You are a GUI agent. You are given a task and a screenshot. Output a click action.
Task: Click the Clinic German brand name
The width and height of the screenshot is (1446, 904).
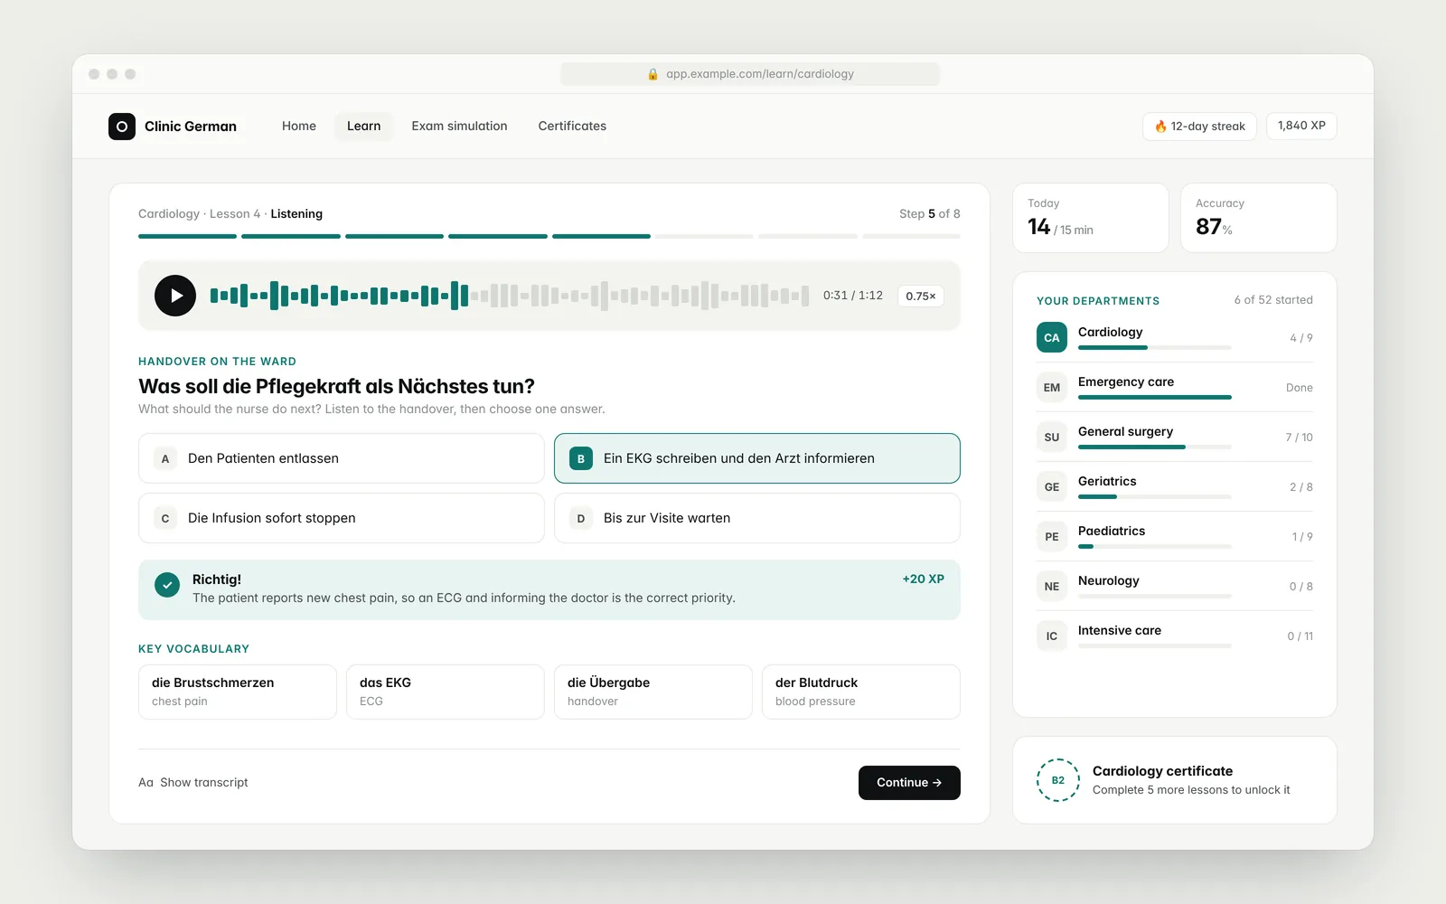point(191,127)
